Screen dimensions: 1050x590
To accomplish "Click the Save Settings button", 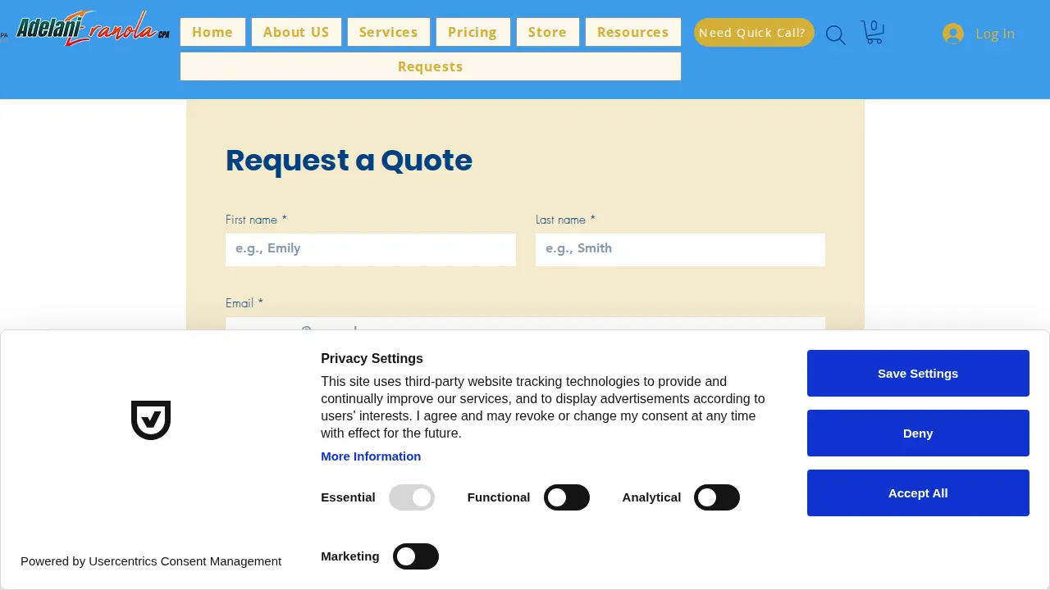I will pyautogui.click(x=918, y=374).
